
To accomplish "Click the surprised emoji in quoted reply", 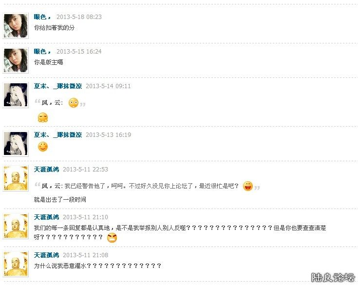I will [x=74, y=103].
